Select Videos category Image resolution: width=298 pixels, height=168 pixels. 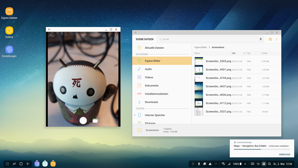click(162, 77)
